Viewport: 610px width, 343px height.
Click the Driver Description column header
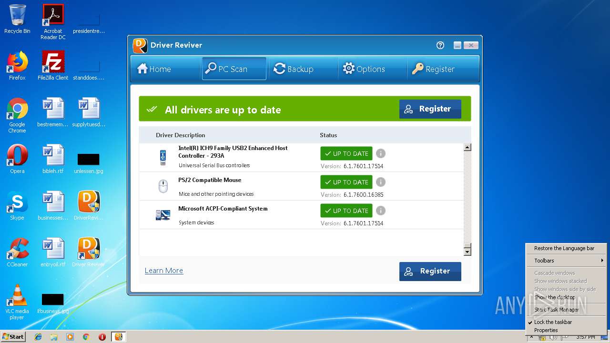(181, 135)
